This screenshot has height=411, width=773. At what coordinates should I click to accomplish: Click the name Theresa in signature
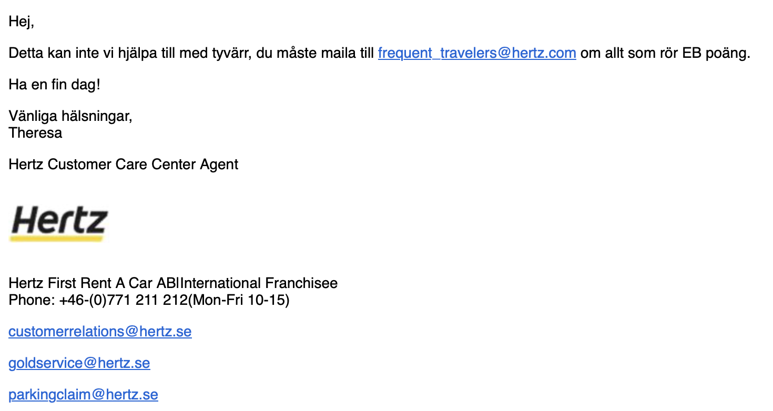35,132
